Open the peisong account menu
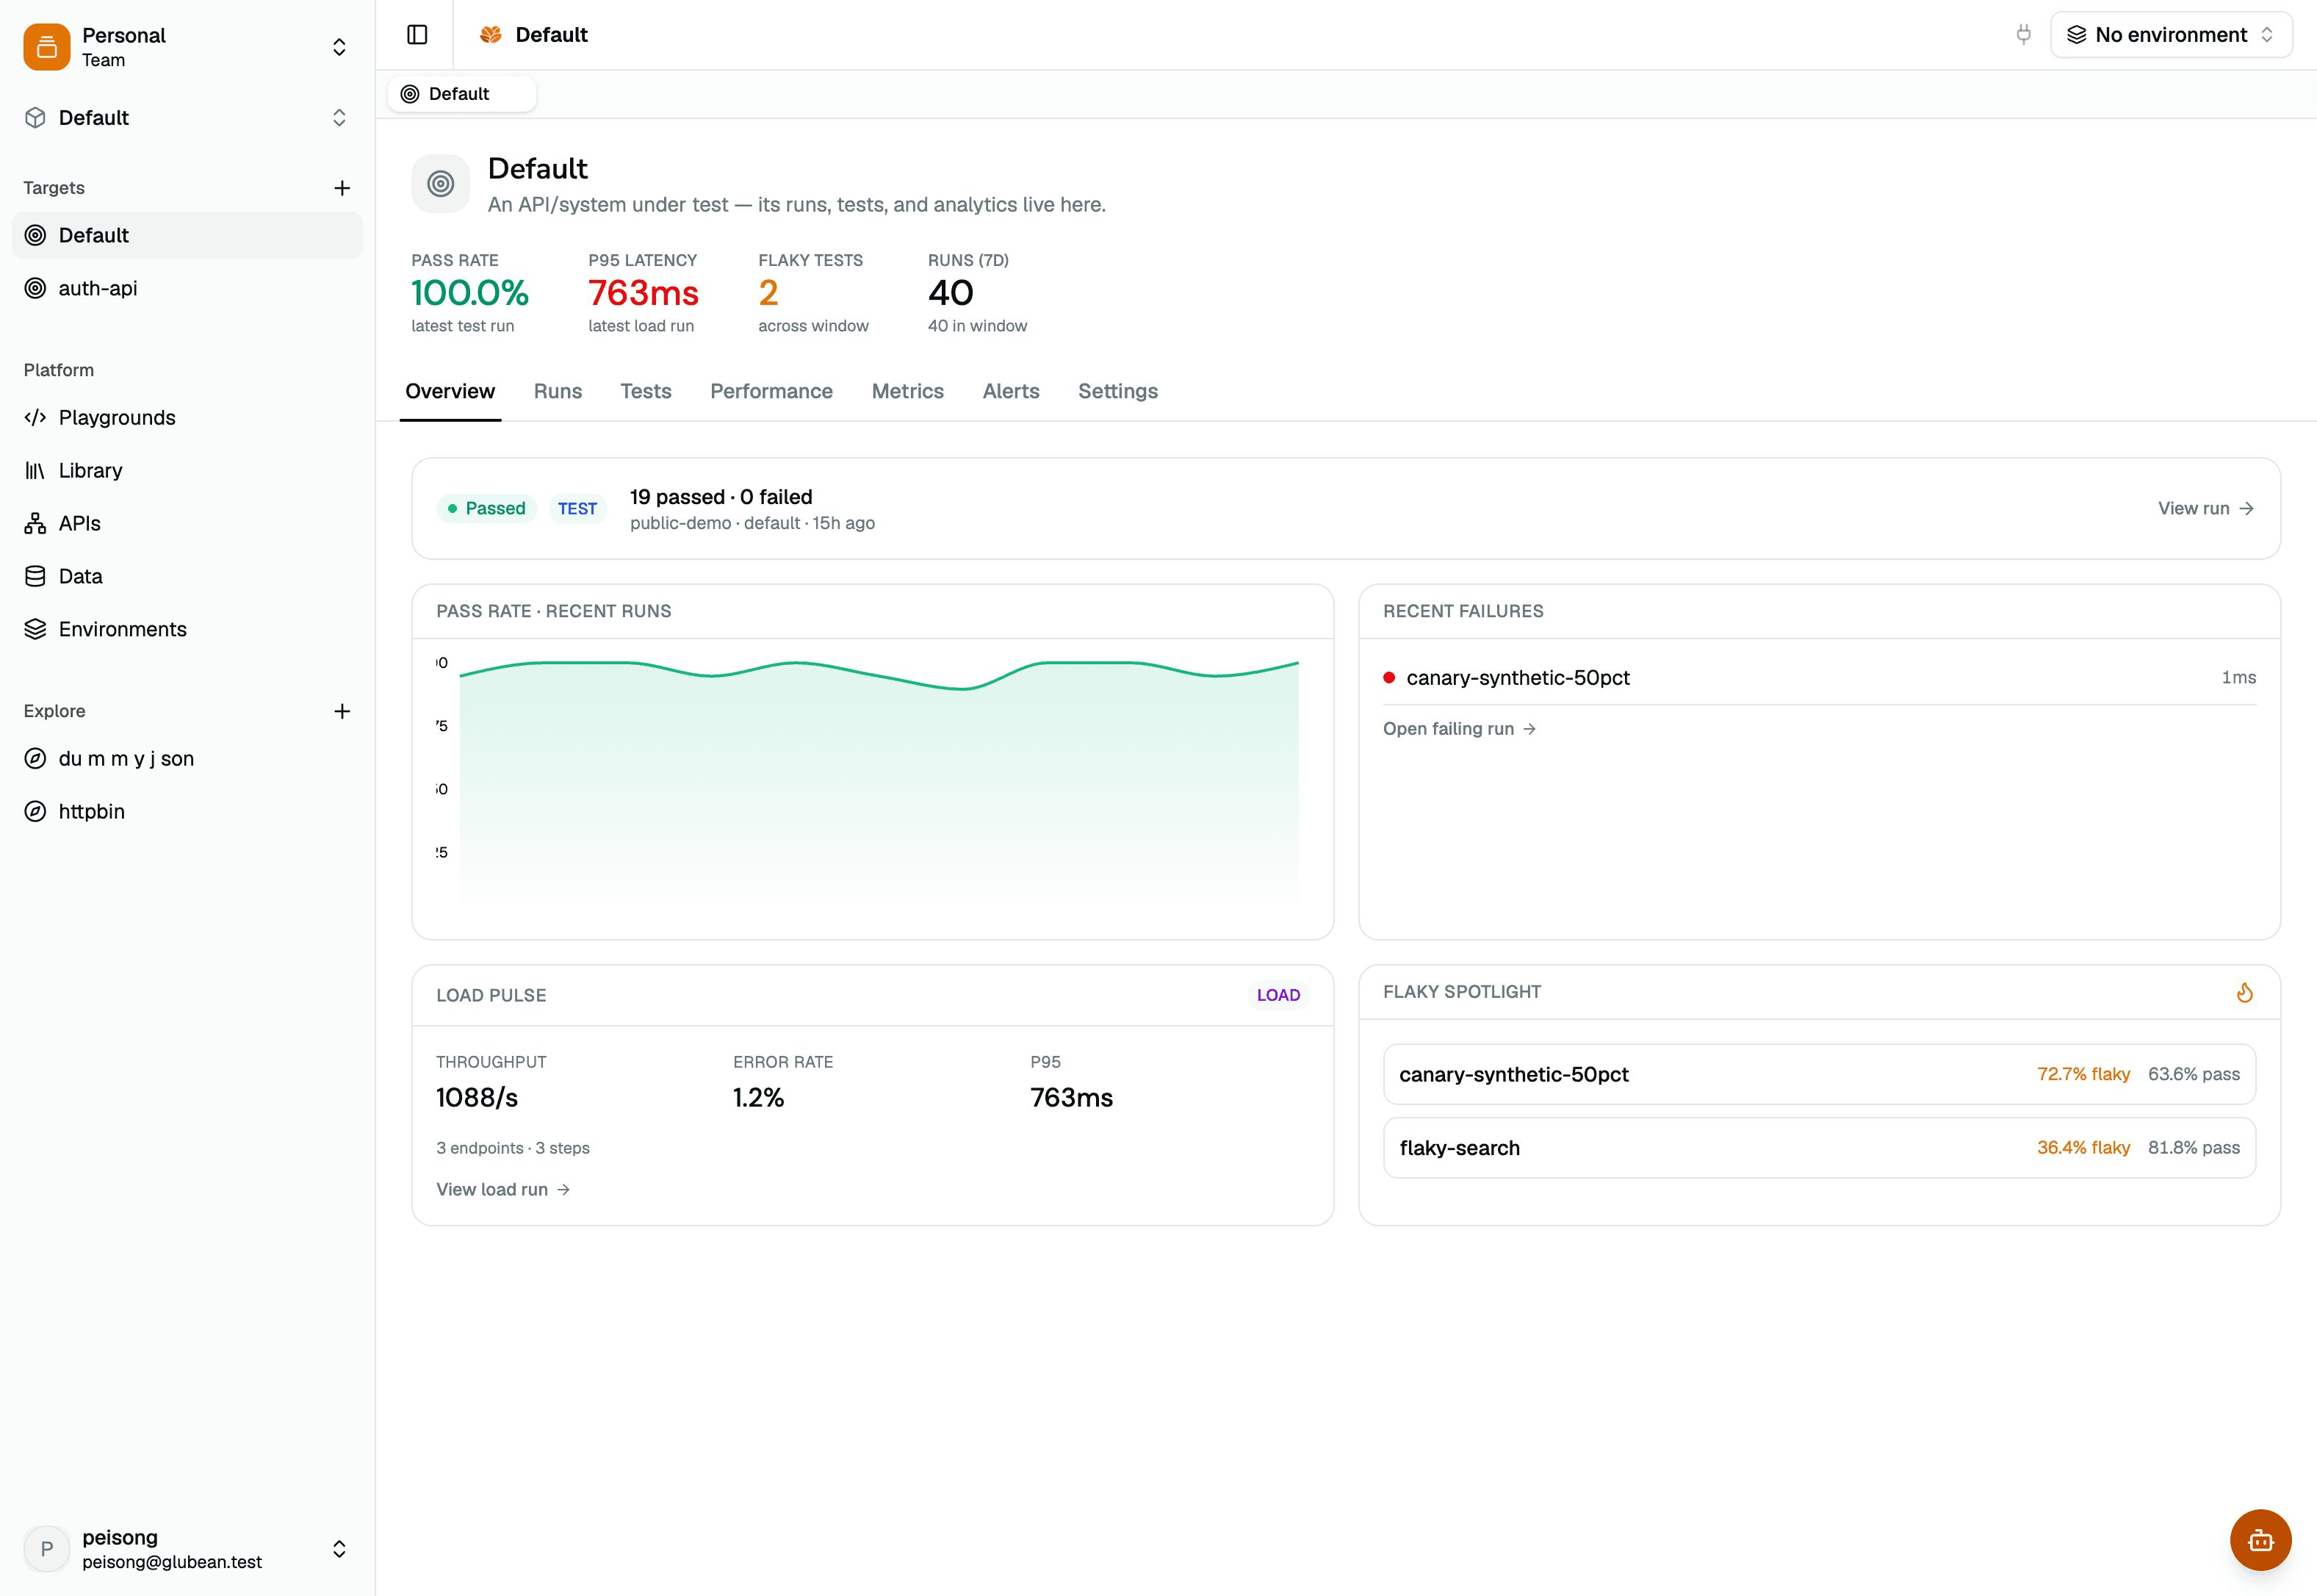This screenshot has width=2317, height=1596. point(187,1549)
